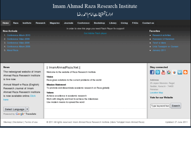Click the Stay connected heading
Image resolution: width=191 pixels, height=143 pixels.
point(159,67)
